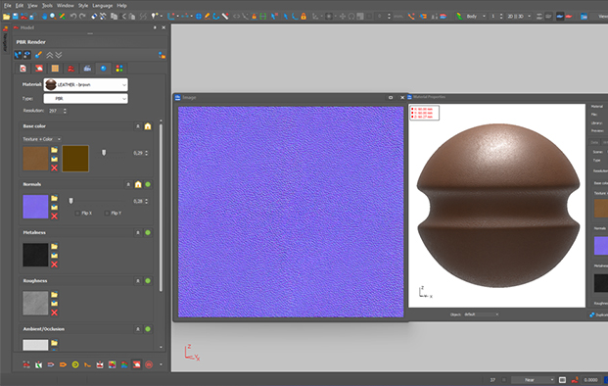
Task: Open the Style menu
Action: [x=83, y=6]
